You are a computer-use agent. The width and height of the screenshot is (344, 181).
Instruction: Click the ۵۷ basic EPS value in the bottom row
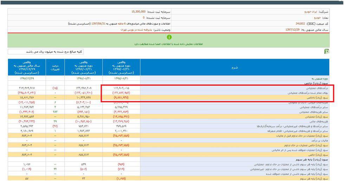pyautogui.click(x=27, y=179)
